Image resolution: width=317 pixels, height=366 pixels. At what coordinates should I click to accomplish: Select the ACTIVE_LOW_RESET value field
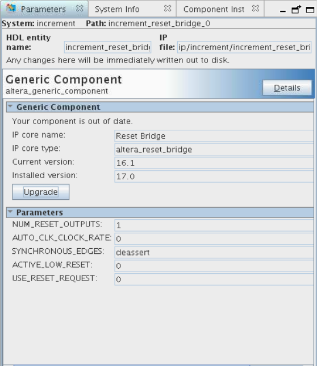click(214, 266)
